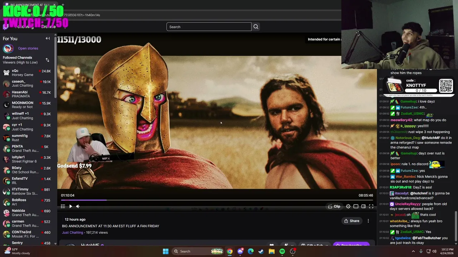The width and height of the screenshot is (458, 257).
Task: Select PENTA in sidebar list
Action: coord(27,148)
